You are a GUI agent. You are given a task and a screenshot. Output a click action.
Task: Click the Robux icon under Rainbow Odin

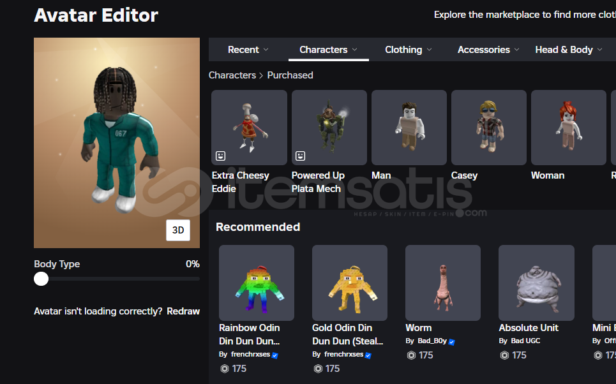pos(225,369)
